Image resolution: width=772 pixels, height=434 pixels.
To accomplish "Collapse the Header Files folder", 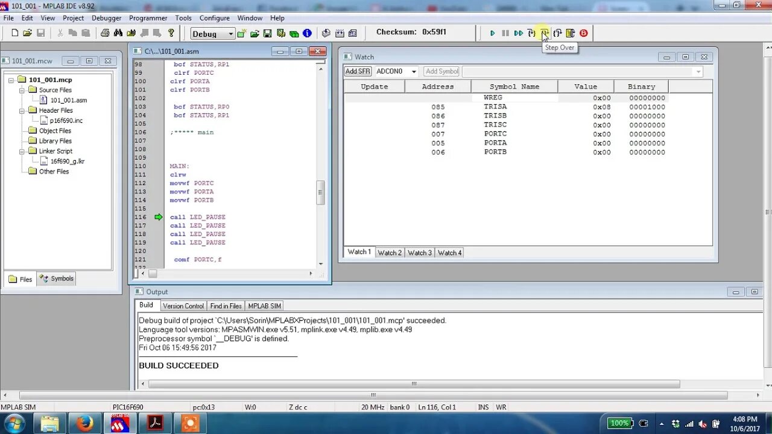I will pyautogui.click(x=21, y=111).
